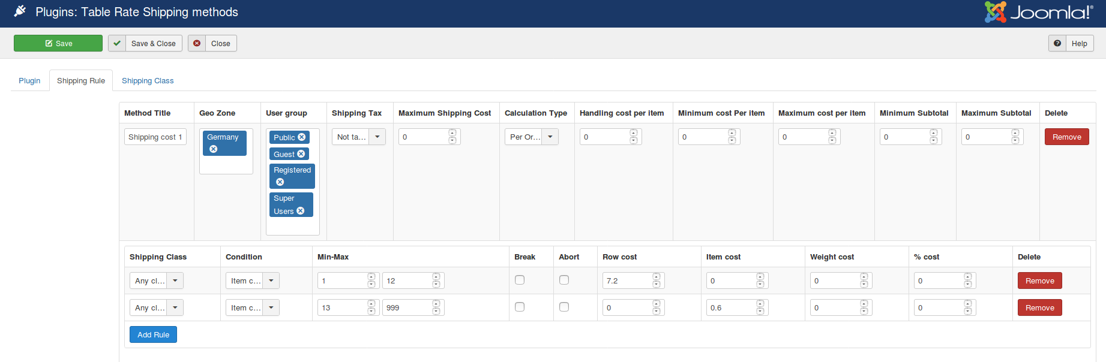
Task: Enable Abort checkbox in first rule row
Action: pyautogui.click(x=564, y=280)
